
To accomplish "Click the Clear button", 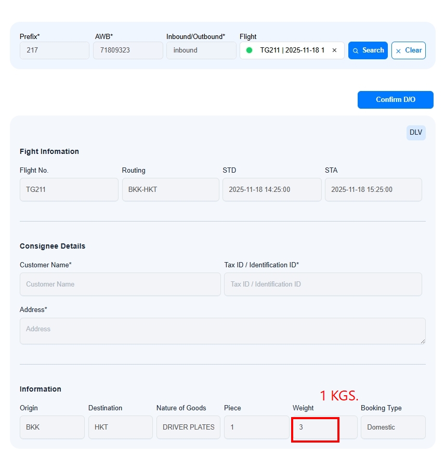I will coord(408,50).
